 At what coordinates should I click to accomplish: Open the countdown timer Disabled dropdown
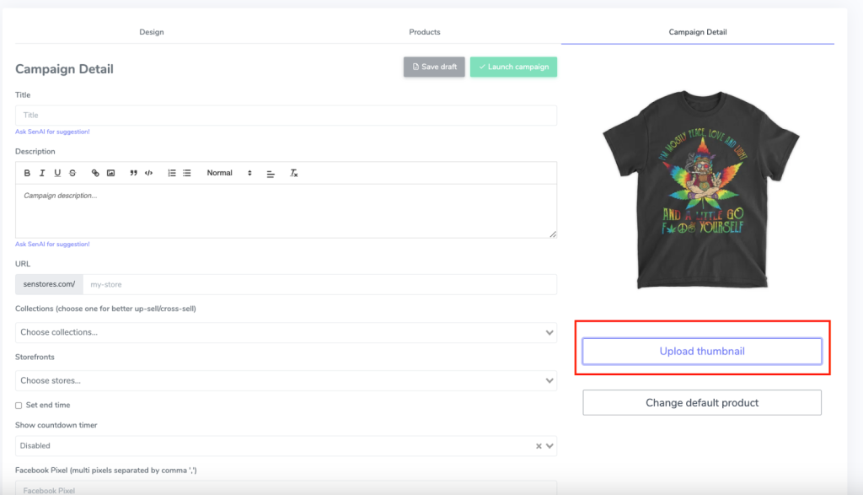pyautogui.click(x=286, y=446)
